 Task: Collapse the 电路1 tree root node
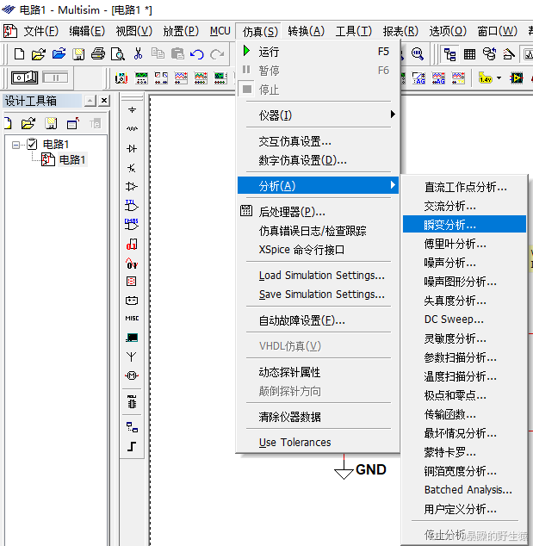(x=15, y=145)
